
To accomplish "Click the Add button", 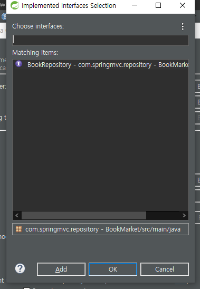I will (x=61, y=269).
